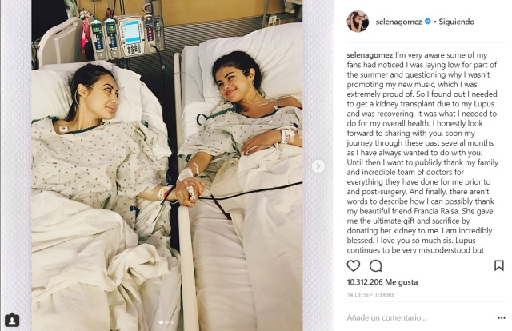
Task: Click the verified badge beside selenagomez
Action: pos(427,22)
